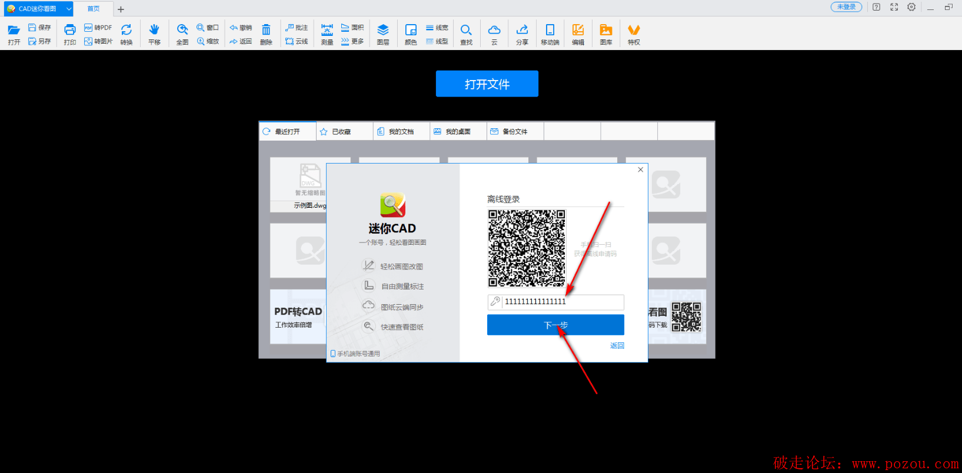Select the 云线 (Revision cloud) tool
The height and width of the screenshot is (473, 962).
(297, 41)
